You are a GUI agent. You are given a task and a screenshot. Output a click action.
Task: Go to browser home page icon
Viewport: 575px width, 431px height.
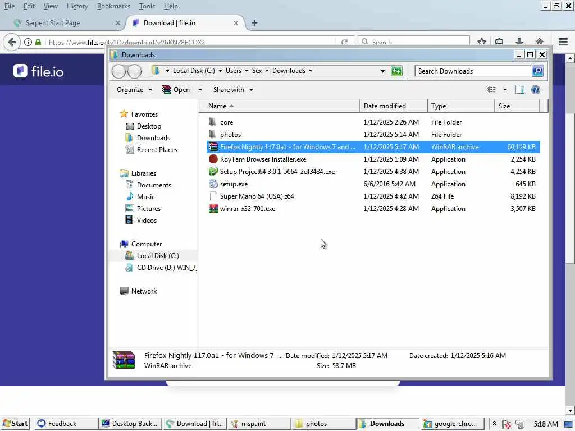540,42
